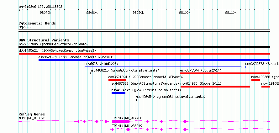
Task: Open the TRIM14|NM_033219 gene label
Action: tap(127, 126)
